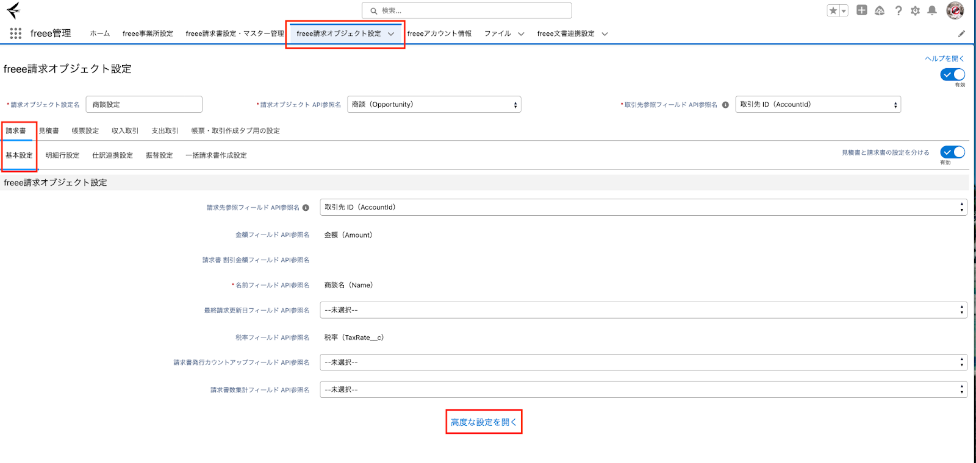Open 請求オブジェクト API参照名 dropdown

434,104
